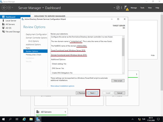Screen dimensions: 163x122
Task: Click the Domain Functional Level line
Action: (x=69, y=55)
